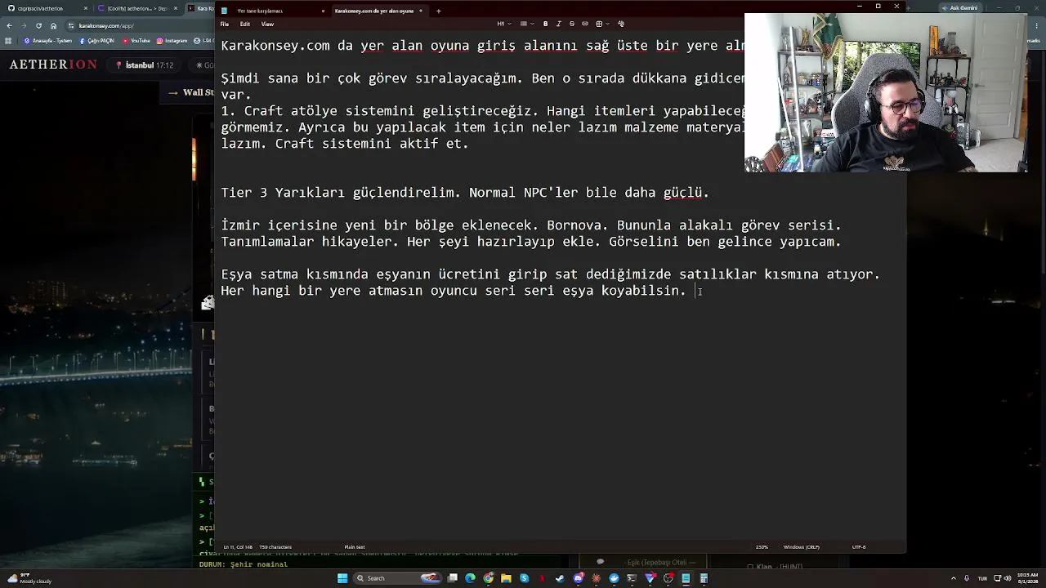The image size is (1046, 588).
Task: Open the 230% zoom level control
Action: tap(762, 547)
